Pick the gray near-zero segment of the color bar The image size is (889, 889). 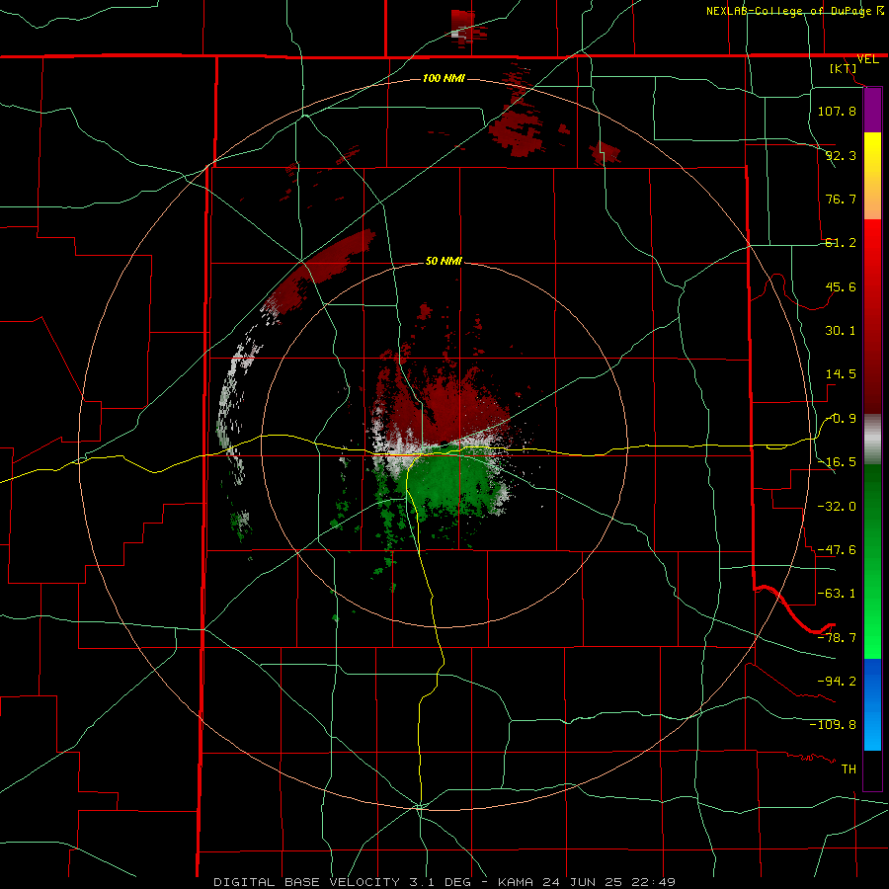(872, 440)
